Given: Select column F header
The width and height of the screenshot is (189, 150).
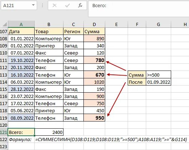Looking at the screenshot, I should 137,25.
